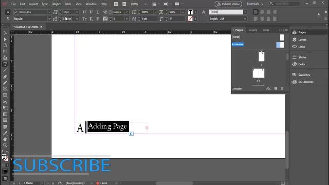This screenshot has height=185, width=329.
Task: Select the Pen tool
Action: (5, 77)
